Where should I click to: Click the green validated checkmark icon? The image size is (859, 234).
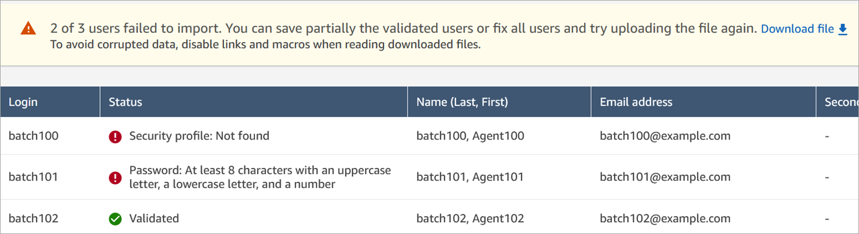tap(115, 219)
